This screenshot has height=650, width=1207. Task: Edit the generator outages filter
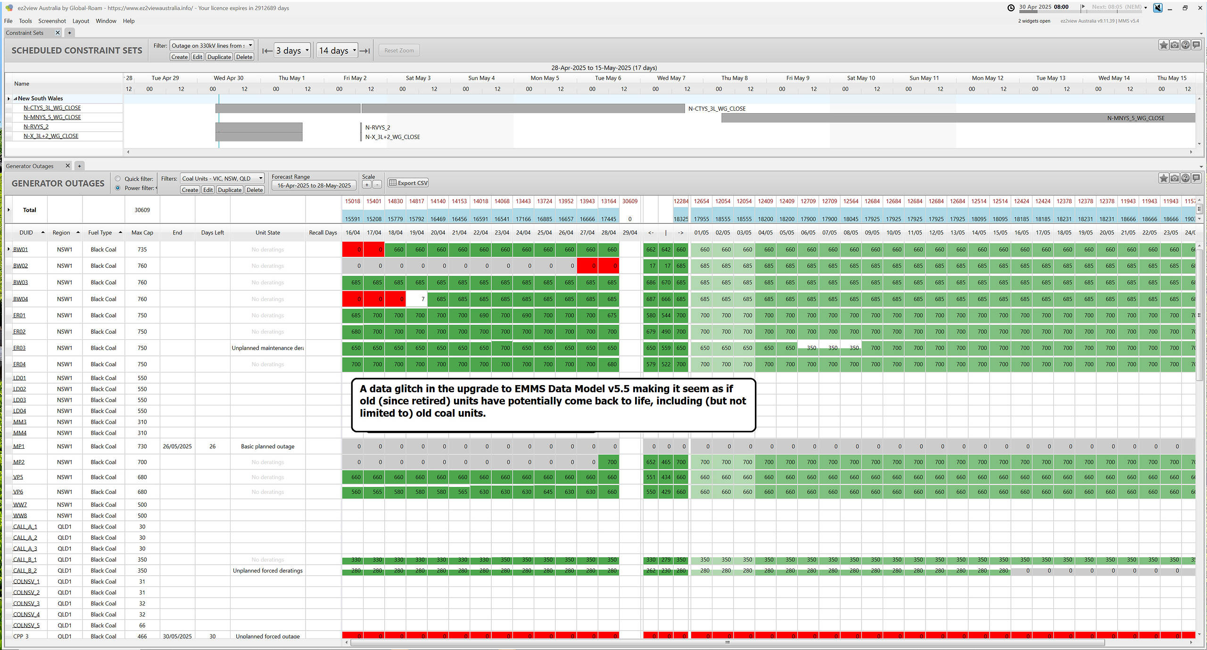[x=208, y=190]
